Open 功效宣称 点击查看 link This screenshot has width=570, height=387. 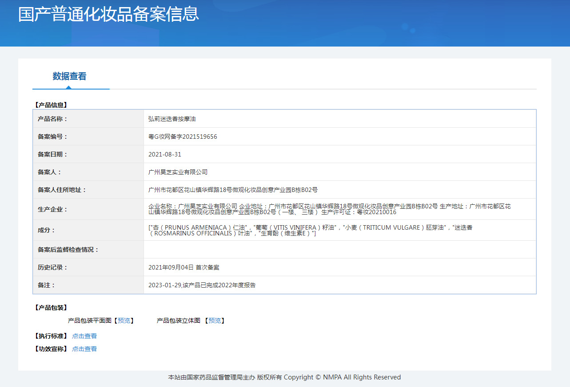pos(84,349)
